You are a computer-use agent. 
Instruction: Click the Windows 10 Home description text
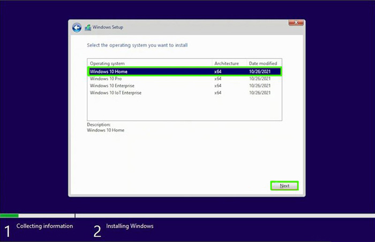106,130
